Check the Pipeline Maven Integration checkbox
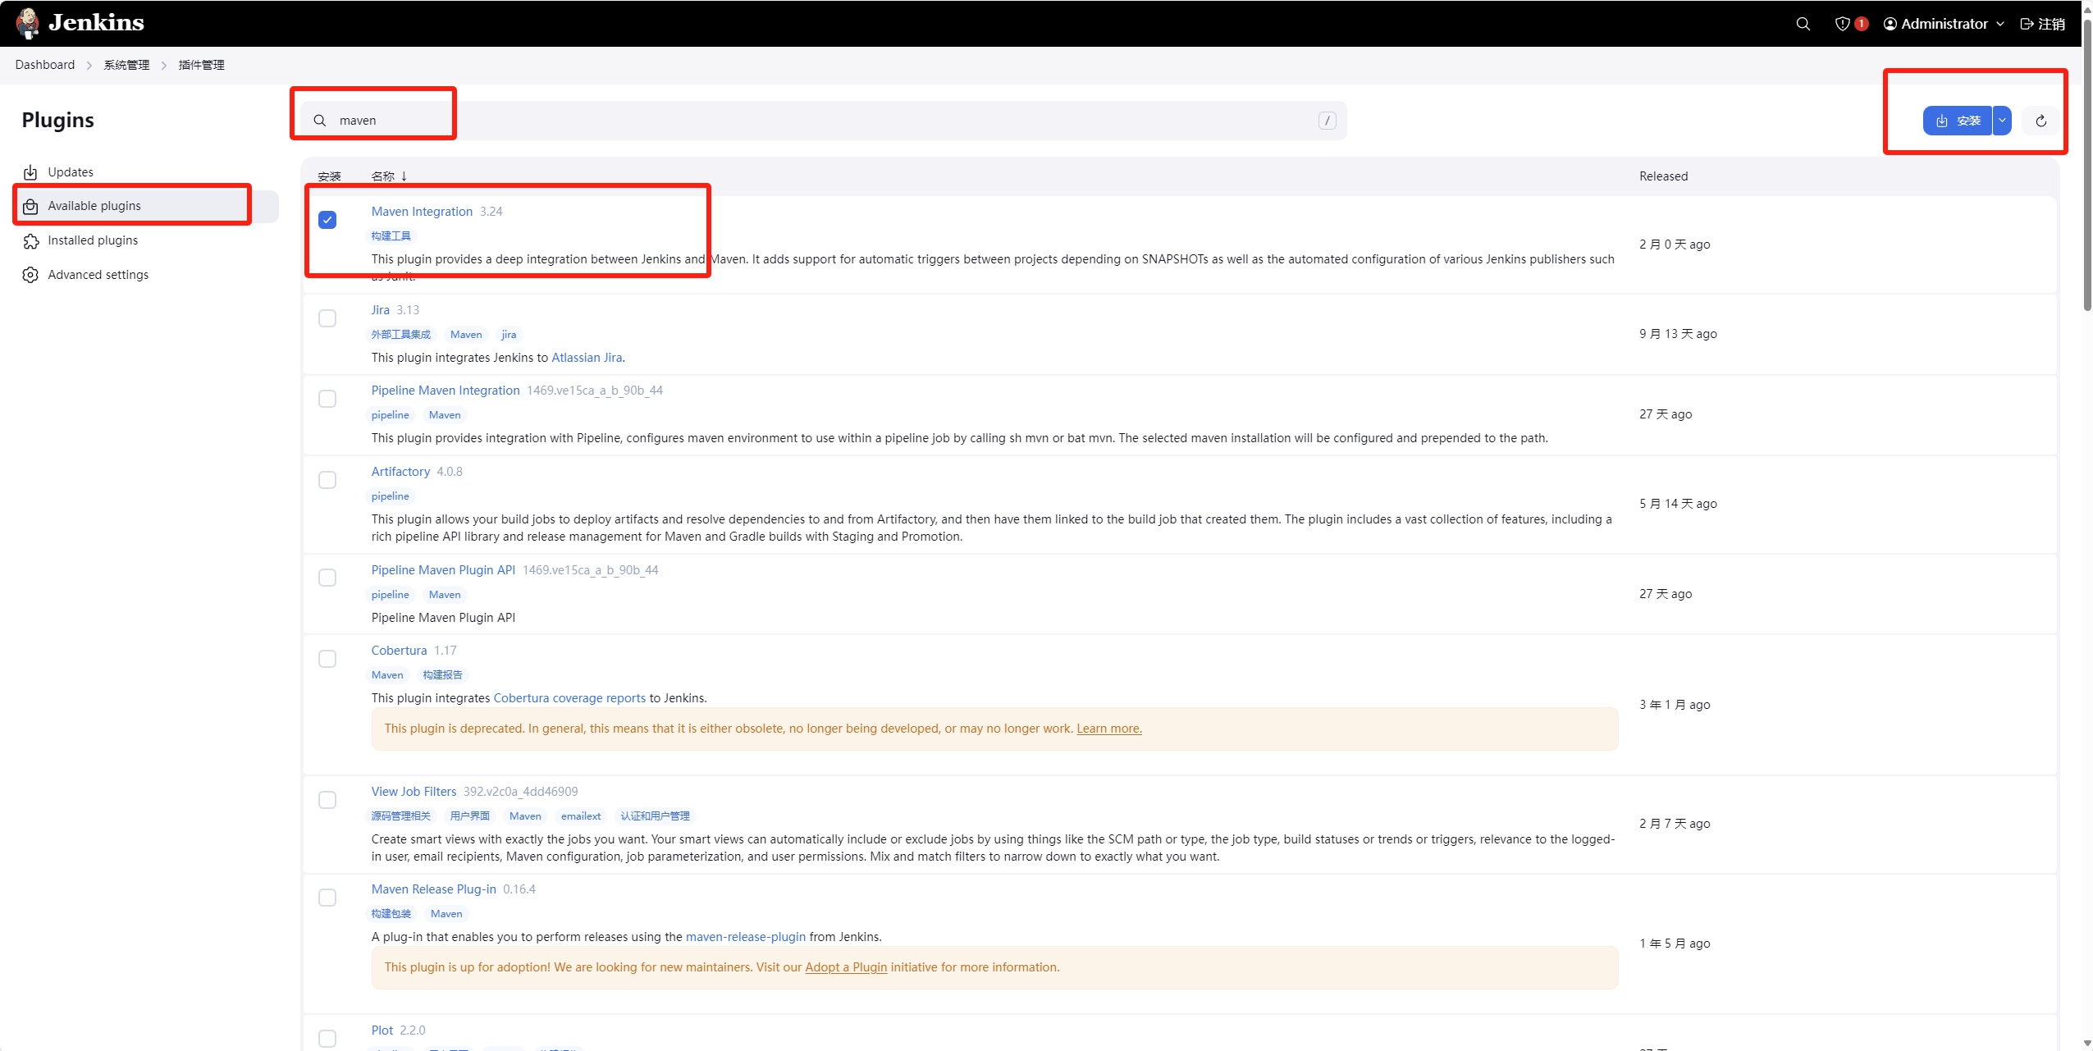 [x=327, y=399]
